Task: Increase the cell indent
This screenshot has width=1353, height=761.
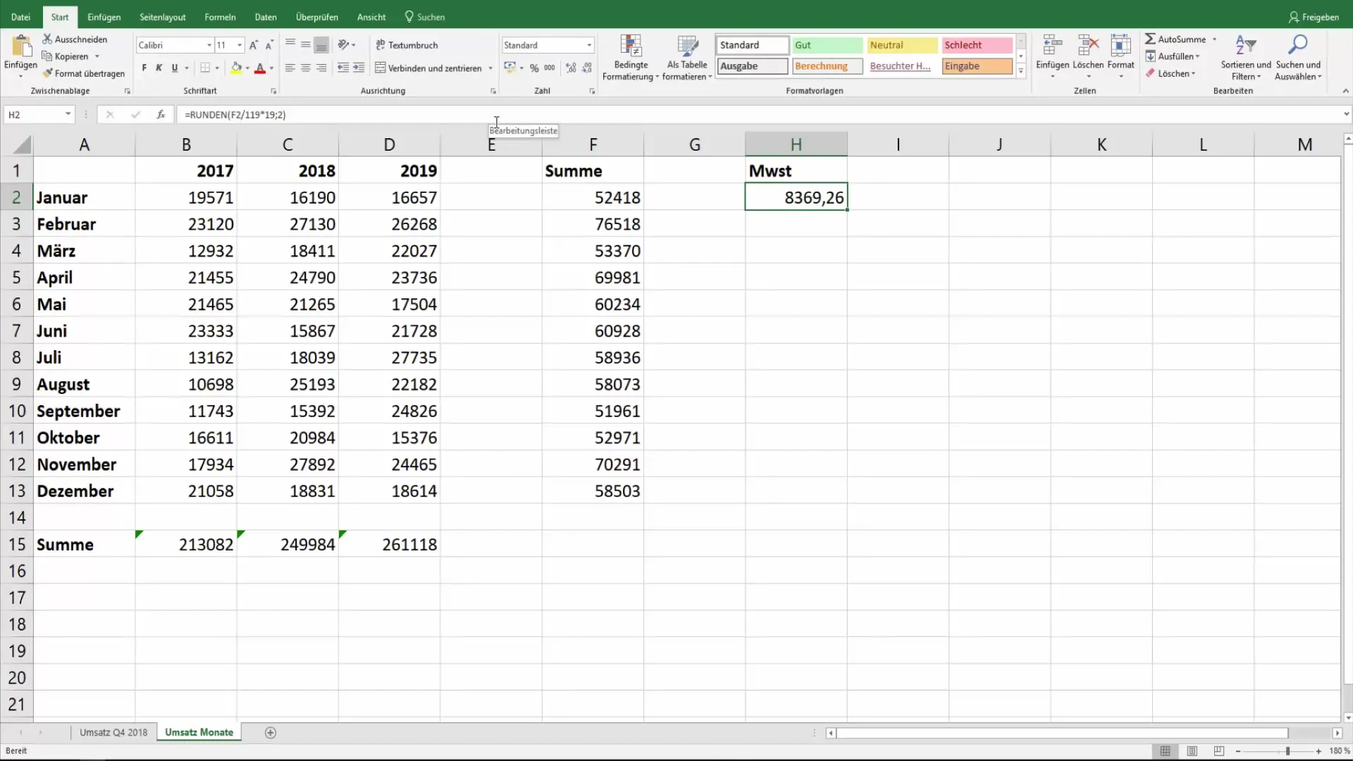Action: (x=359, y=68)
